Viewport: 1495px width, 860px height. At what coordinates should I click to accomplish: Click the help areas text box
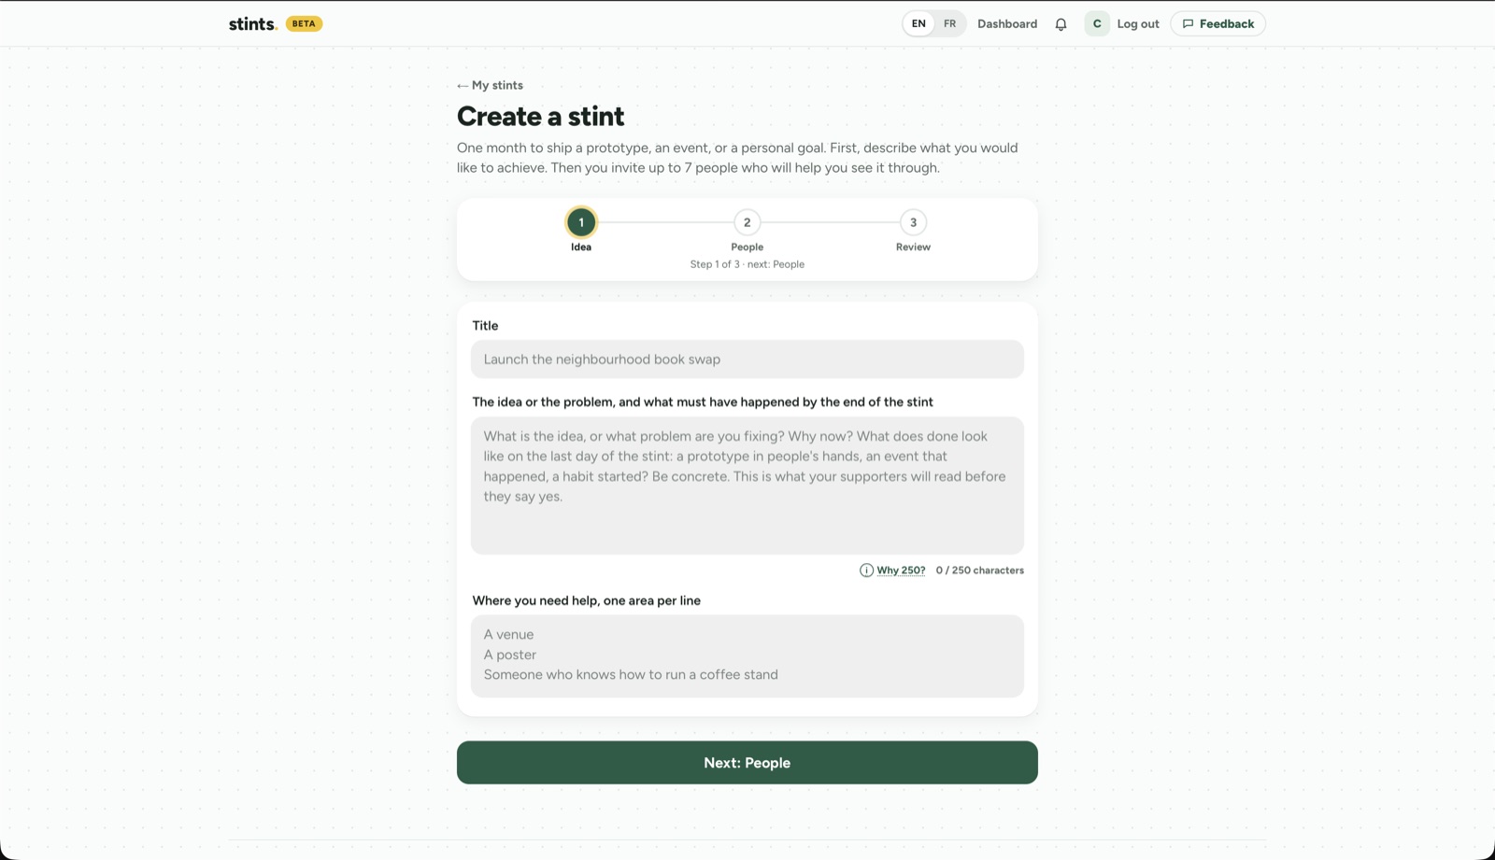pos(747,656)
